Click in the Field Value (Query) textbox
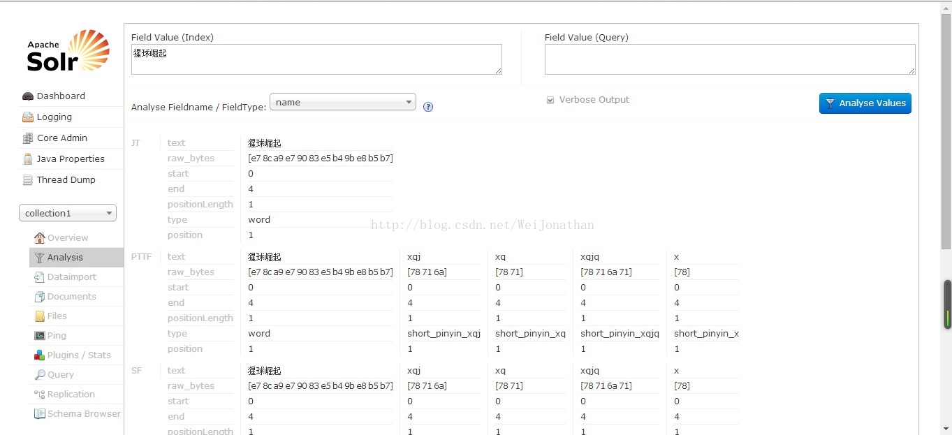 coord(729,59)
